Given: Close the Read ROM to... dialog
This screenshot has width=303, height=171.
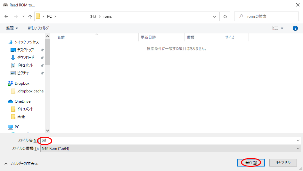Looking at the screenshot, I should click(x=298, y=5).
